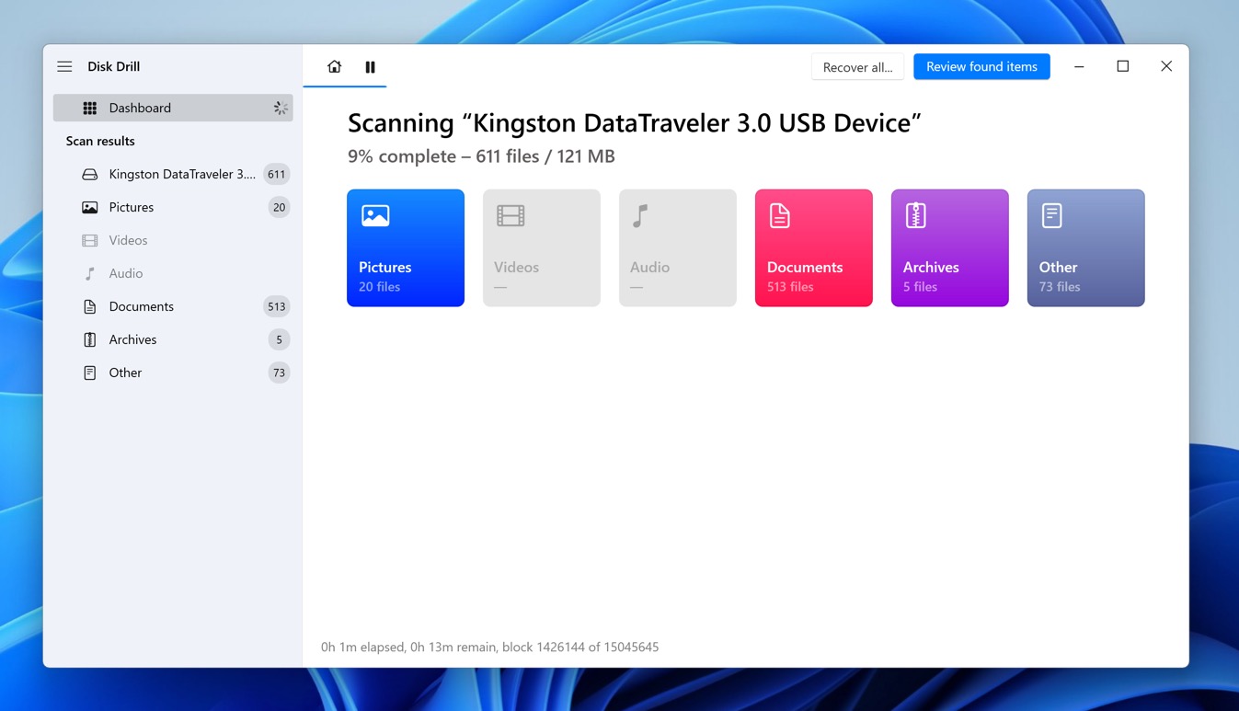Go to the home screen icon
The height and width of the screenshot is (711, 1239).
[334, 66]
